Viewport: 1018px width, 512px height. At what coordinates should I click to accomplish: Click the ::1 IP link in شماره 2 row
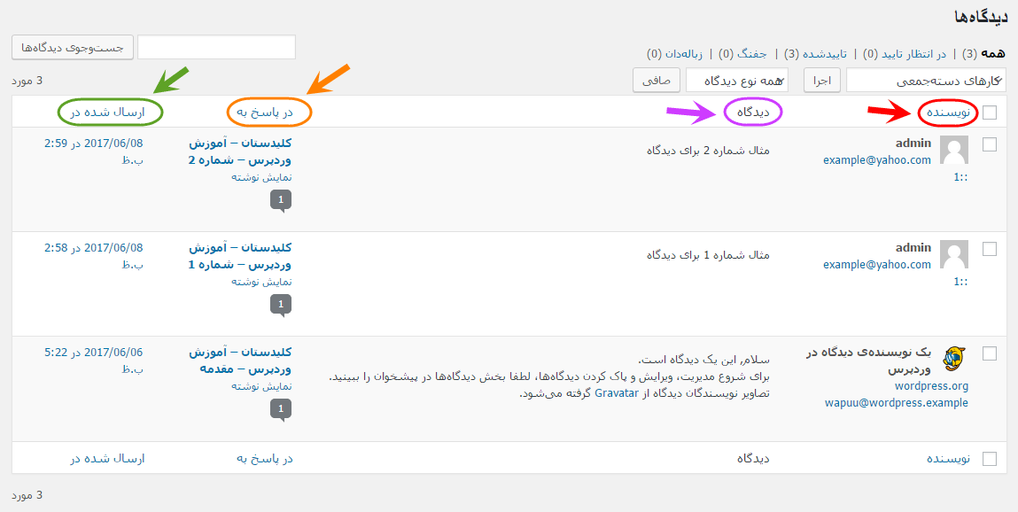pos(961,176)
